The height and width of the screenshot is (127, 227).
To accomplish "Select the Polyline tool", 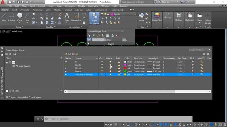I will coord(11,17).
